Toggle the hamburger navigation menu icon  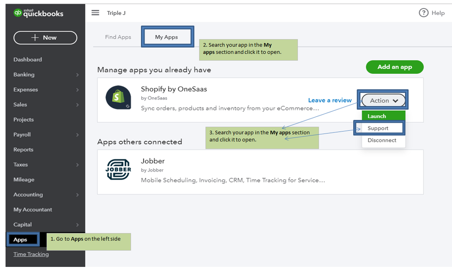pos(95,13)
